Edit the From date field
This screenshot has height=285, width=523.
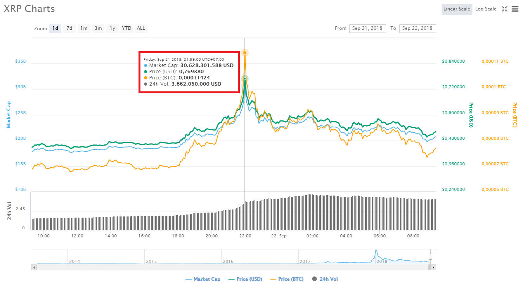[367, 28]
